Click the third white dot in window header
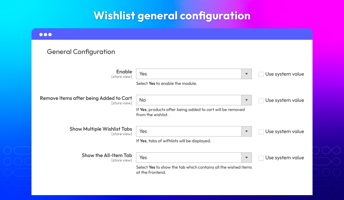This screenshot has height=200, width=344. point(50,35)
